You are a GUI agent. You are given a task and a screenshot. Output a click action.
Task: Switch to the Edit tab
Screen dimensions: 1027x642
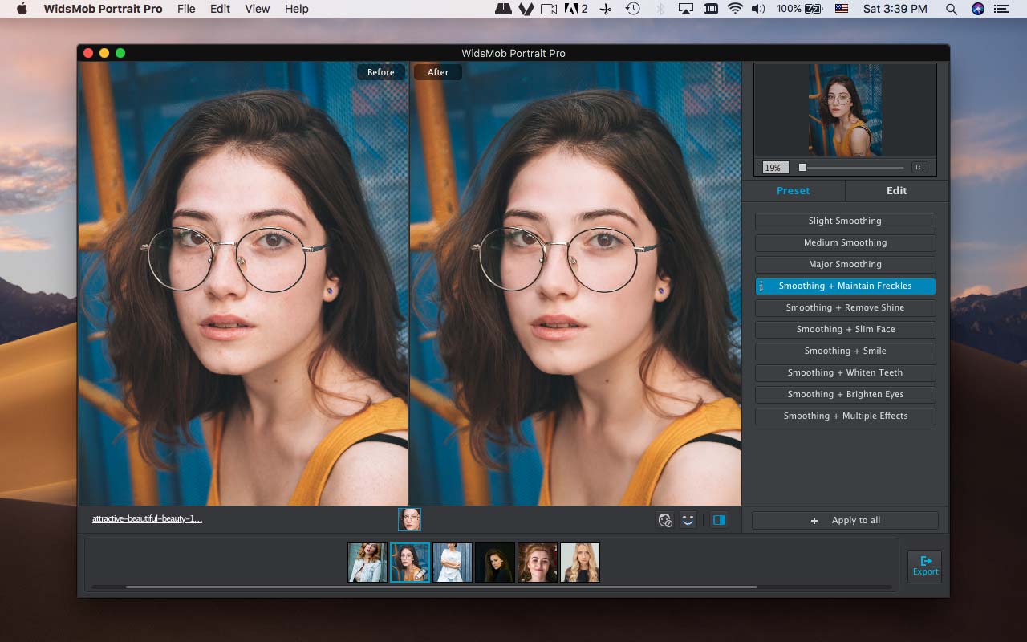point(896,191)
